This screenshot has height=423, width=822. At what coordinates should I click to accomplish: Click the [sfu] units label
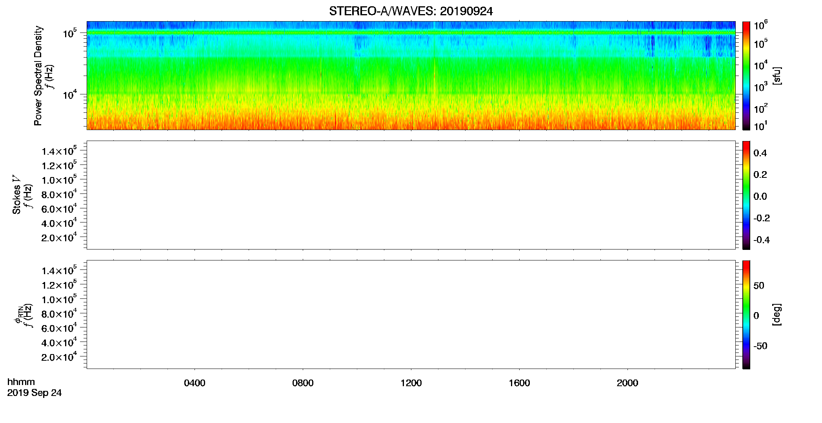tap(777, 76)
